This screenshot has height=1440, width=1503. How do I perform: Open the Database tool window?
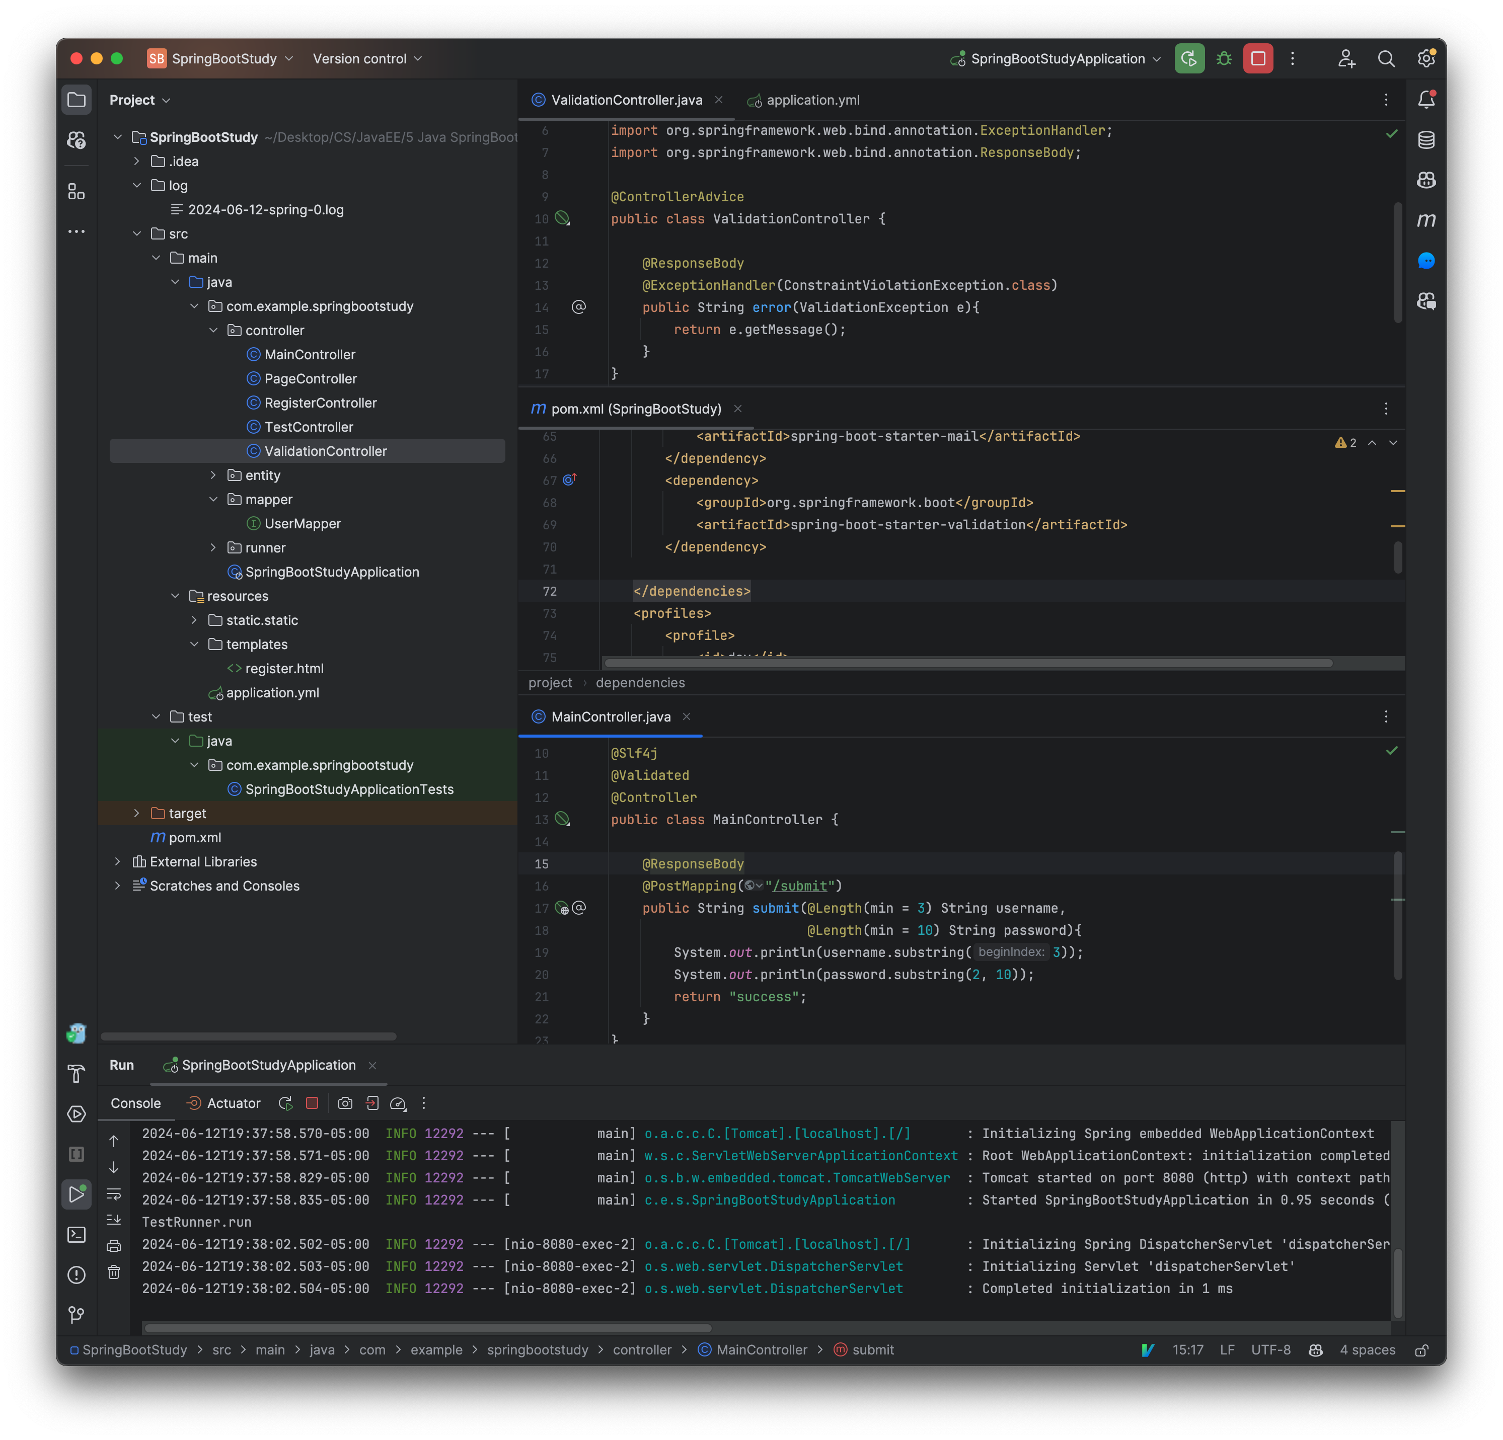[1426, 139]
